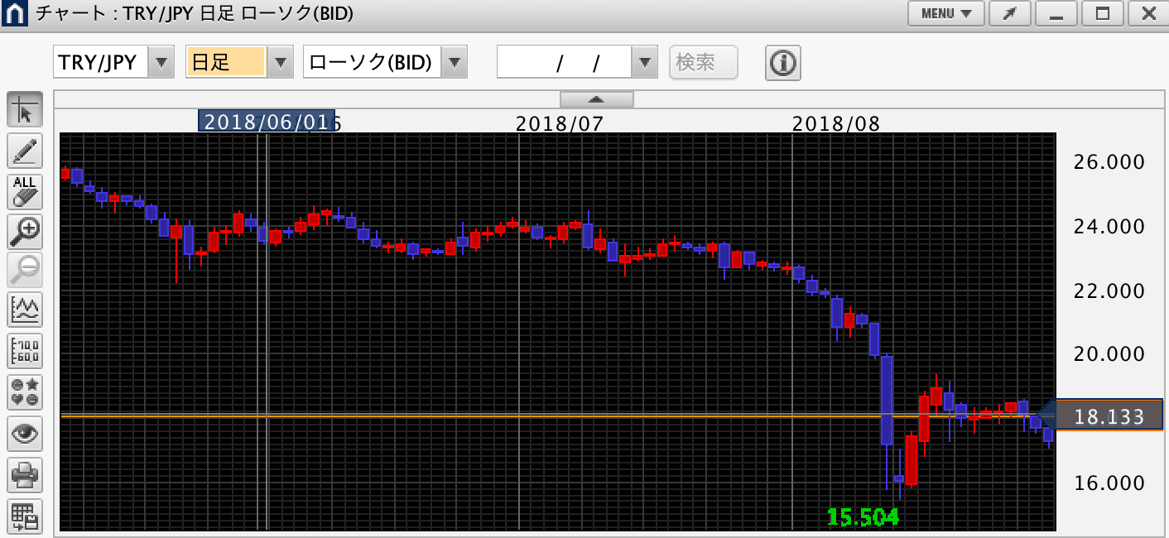Click the 検索 search button
Screen dimensions: 1169x538
tap(704, 62)
